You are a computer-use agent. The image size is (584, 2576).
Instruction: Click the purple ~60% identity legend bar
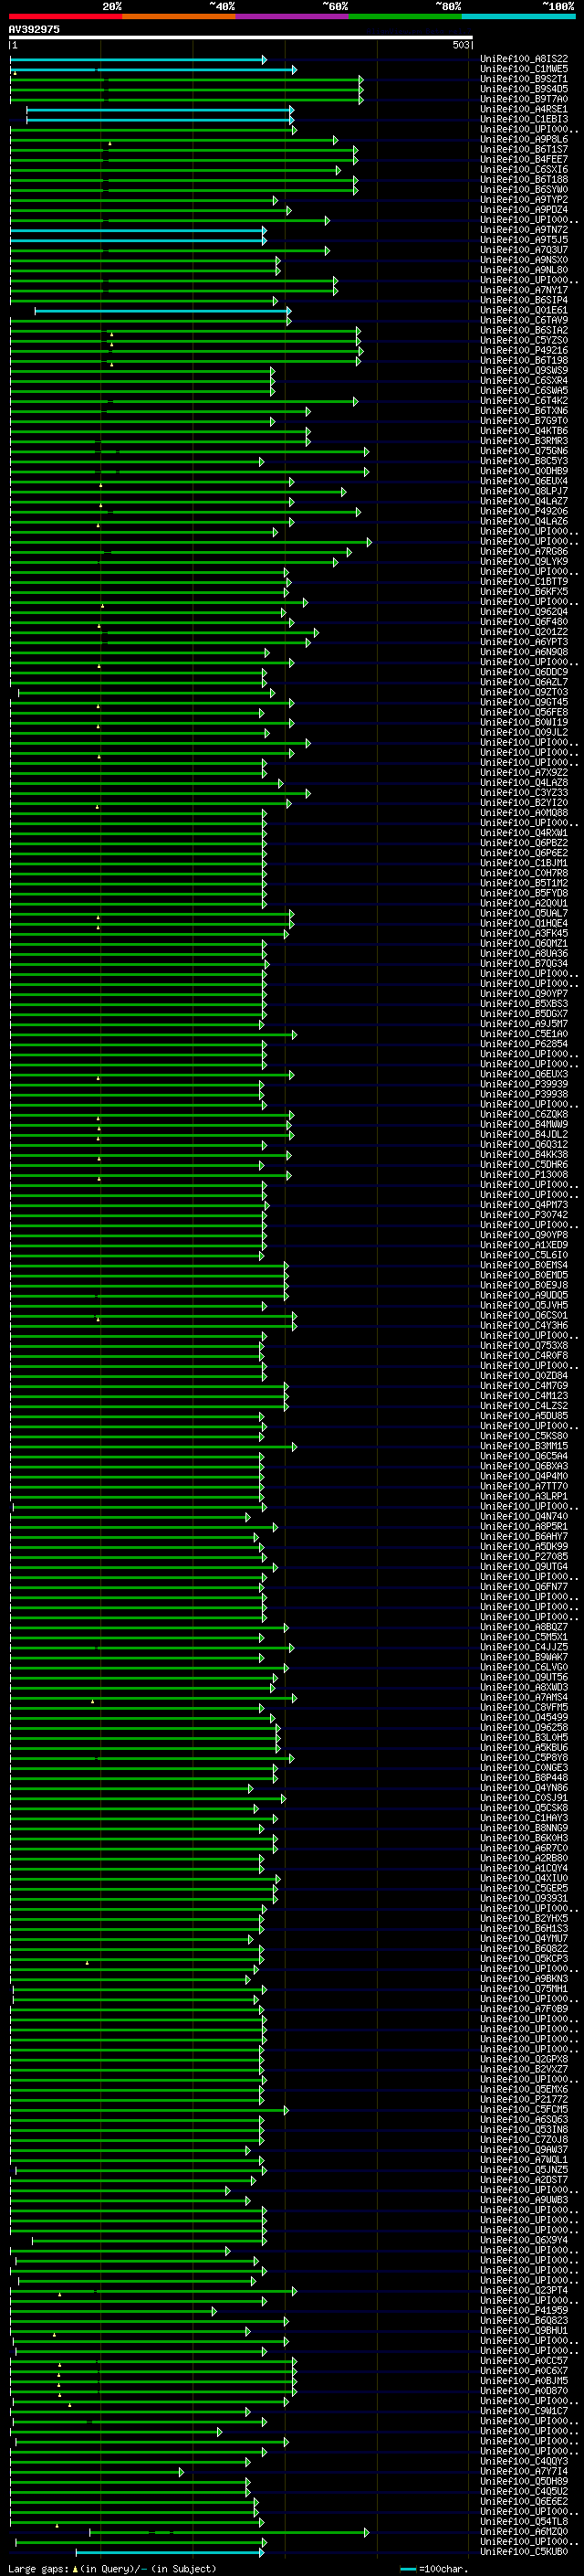pyautogui.click(x=293, y=17)
